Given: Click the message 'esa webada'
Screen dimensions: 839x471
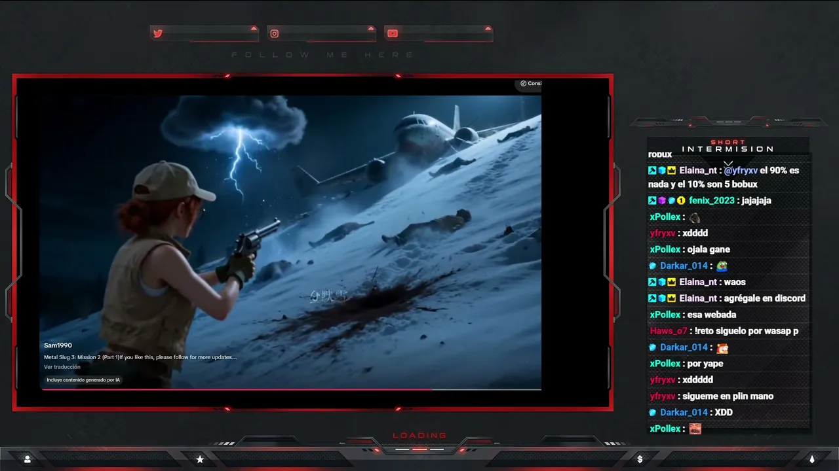Looking at the screenshot, I should click(712, 315).
